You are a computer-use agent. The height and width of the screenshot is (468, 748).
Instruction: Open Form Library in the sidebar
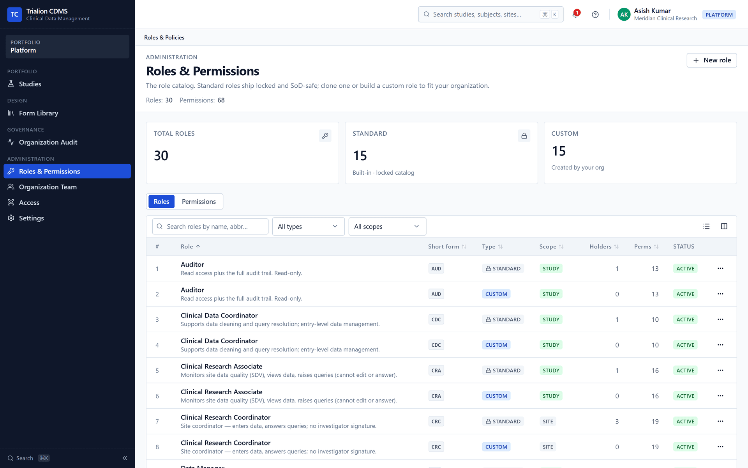(x=67, y=113)
